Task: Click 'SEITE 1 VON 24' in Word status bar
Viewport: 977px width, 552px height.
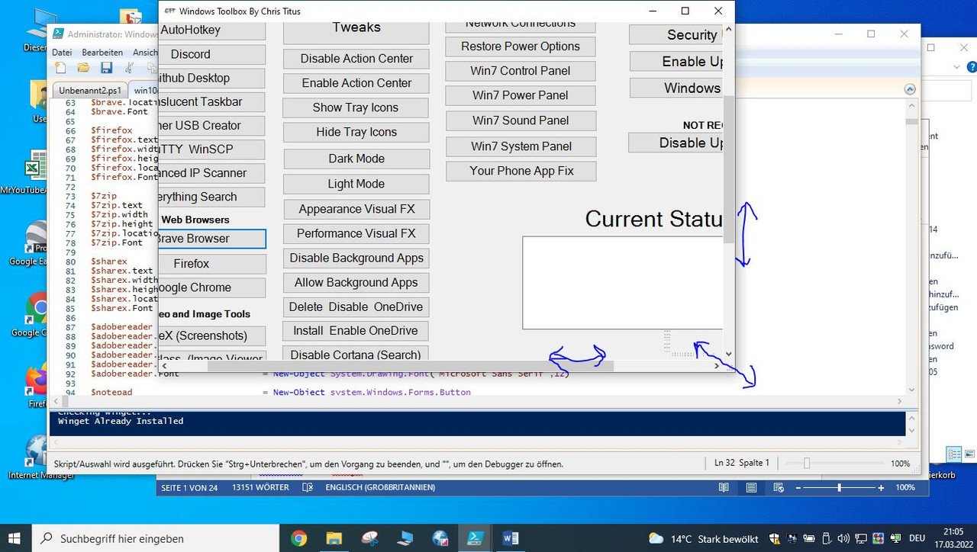Action: (189, 487)
